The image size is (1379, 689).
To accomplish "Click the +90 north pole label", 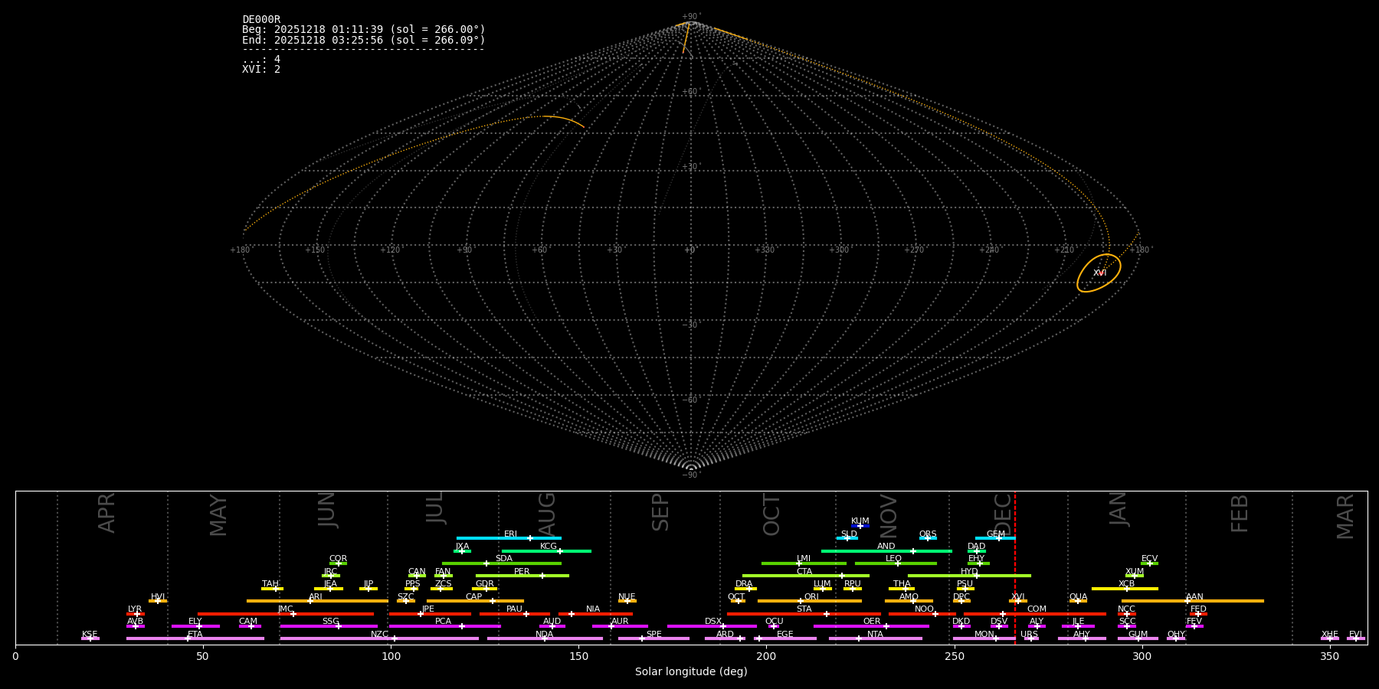I will [690, 17].
